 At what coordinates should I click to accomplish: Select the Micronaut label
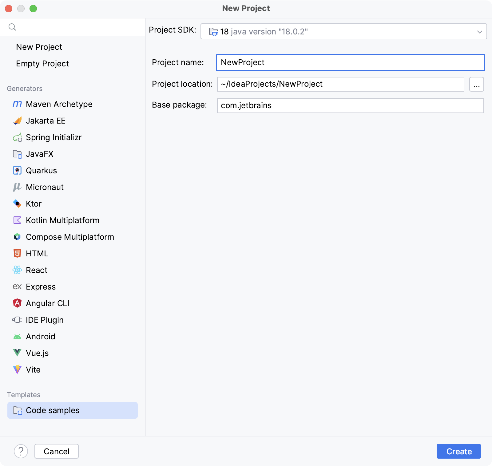click(x=45, y=187)
